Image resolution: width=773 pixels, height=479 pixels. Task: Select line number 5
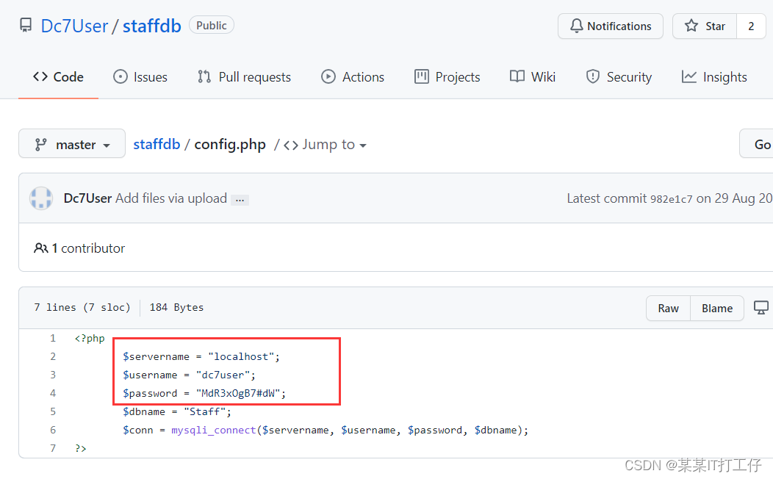pos(53,411)
